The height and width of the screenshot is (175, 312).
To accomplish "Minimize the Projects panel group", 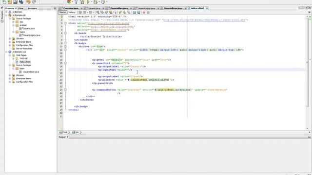I will [55, 8].
